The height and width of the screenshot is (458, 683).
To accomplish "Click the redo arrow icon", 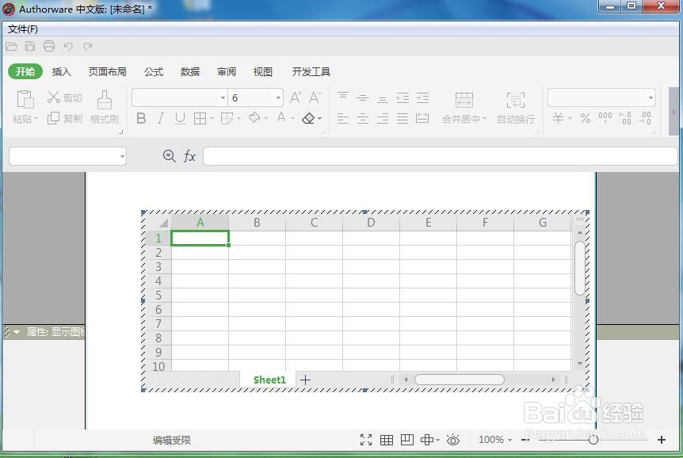I will coord(87,46).
